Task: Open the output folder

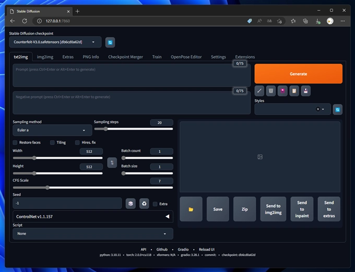Action: tap(191, 209)
